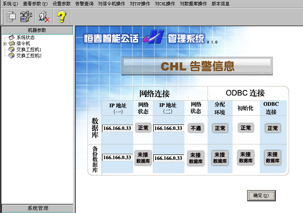The height and width of the screenshot is (213, 303).
Task: Click 数据库 IP地址(二) input field
Action: tap(168, 128)
